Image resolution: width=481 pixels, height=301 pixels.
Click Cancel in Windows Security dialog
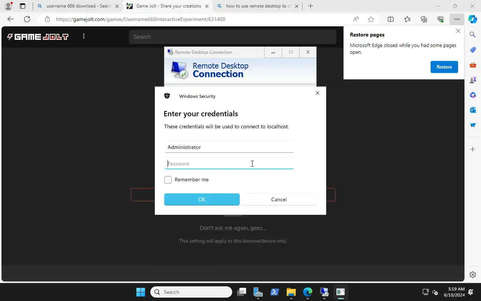279,199
